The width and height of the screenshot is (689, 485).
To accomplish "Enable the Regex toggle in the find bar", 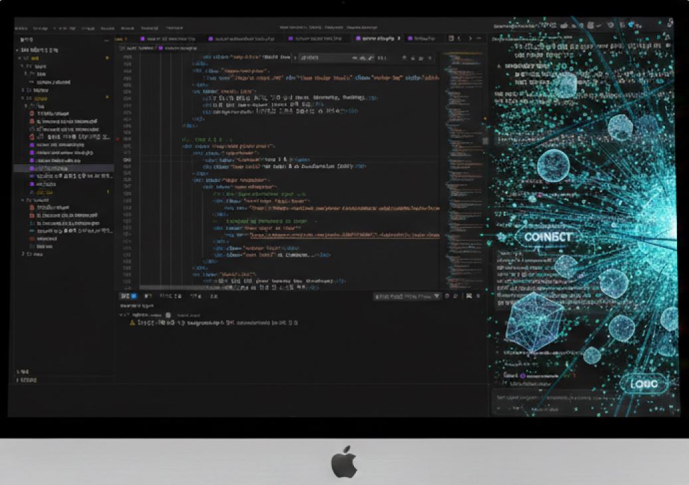I will pyautogui.click(x=370, y=58).
